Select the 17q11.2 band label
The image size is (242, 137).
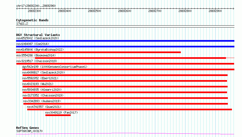[x=22, y=23]
